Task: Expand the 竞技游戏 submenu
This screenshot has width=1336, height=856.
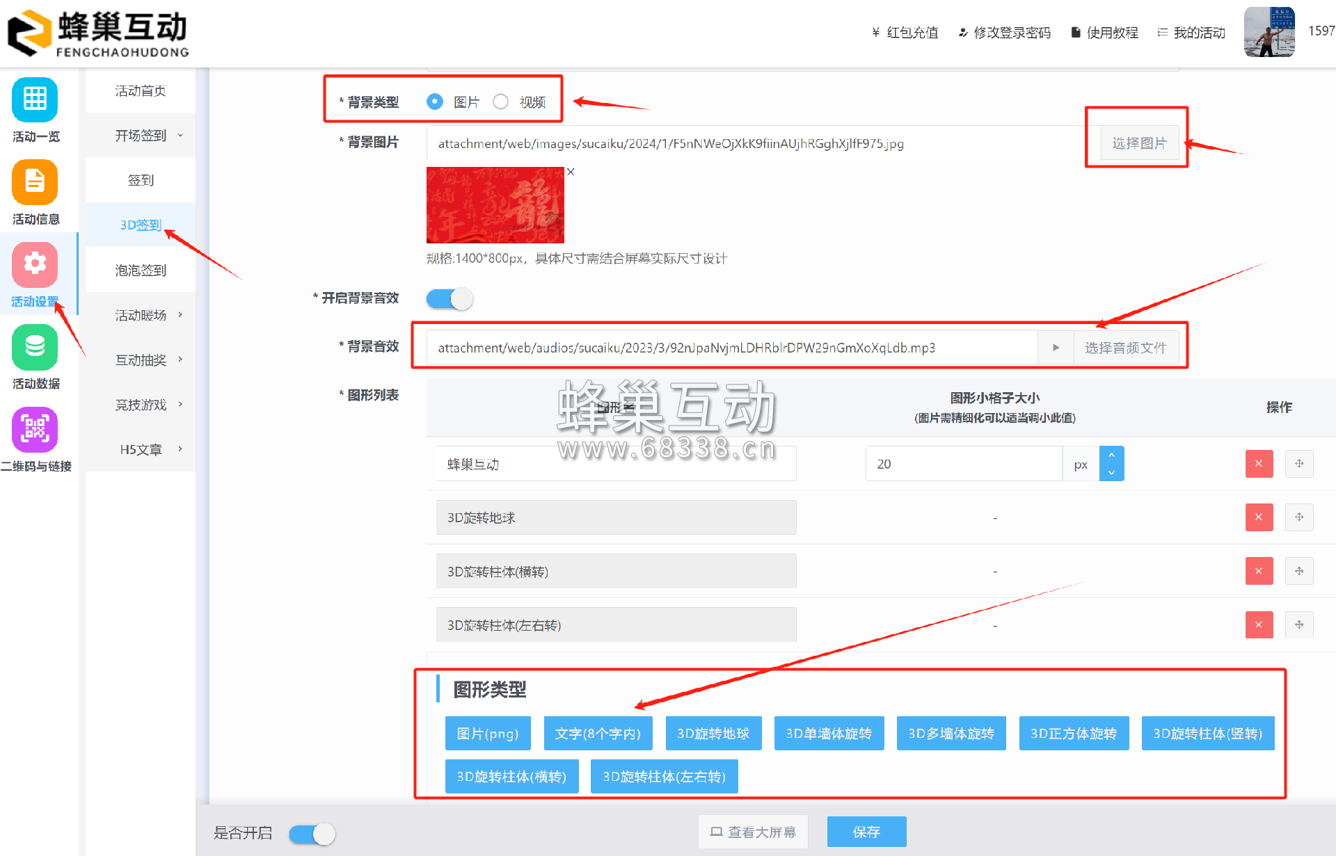Action: coord(148,405)
